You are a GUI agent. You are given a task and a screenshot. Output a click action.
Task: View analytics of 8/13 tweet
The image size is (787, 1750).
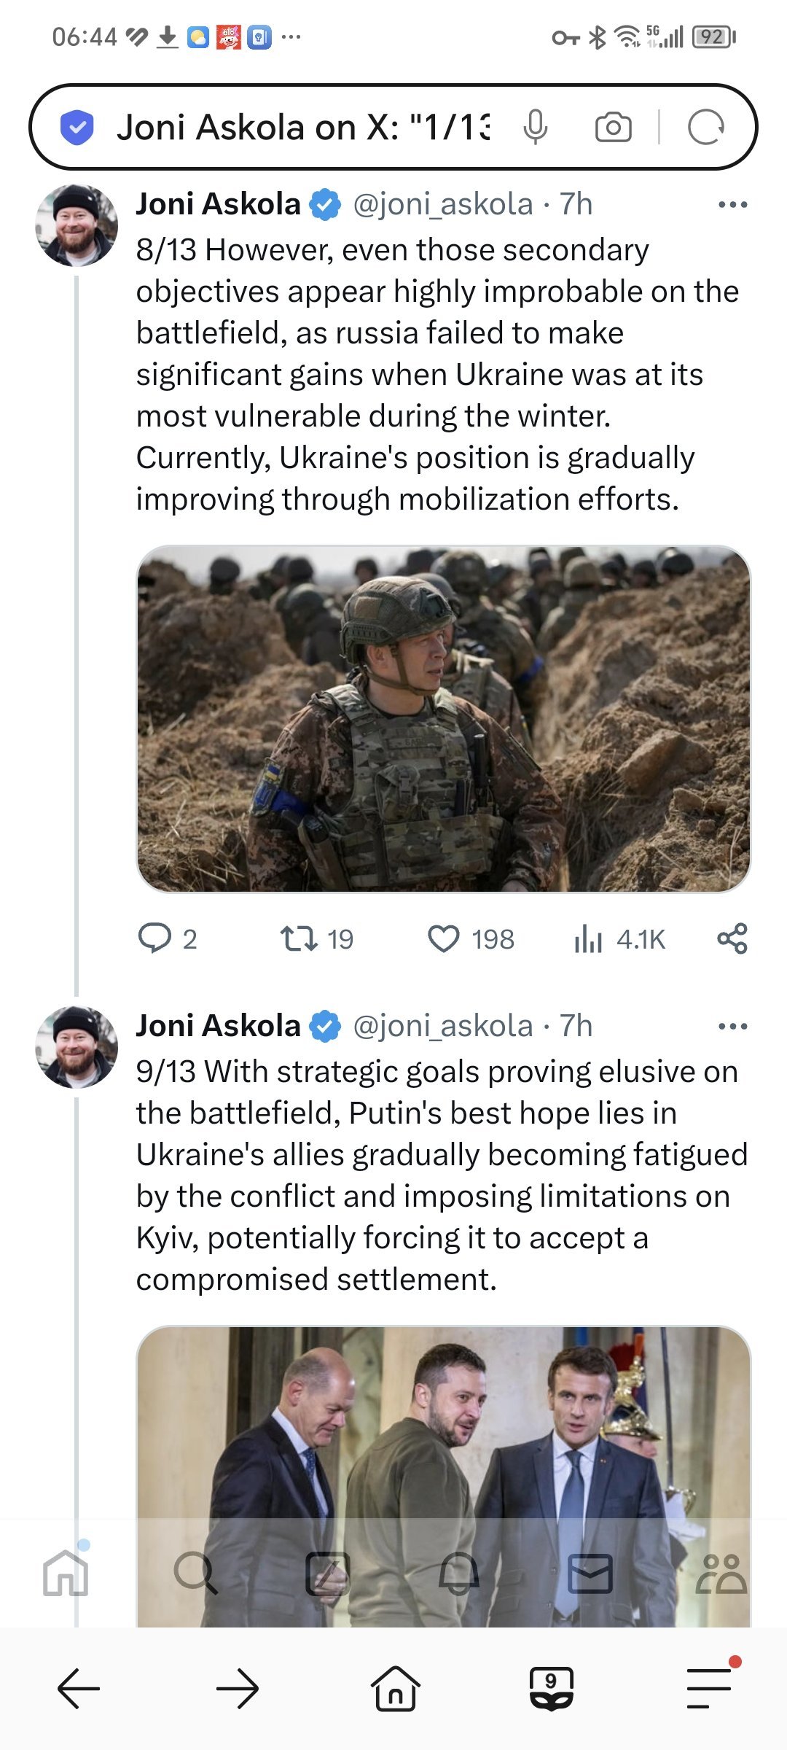[x=588, y=938]
